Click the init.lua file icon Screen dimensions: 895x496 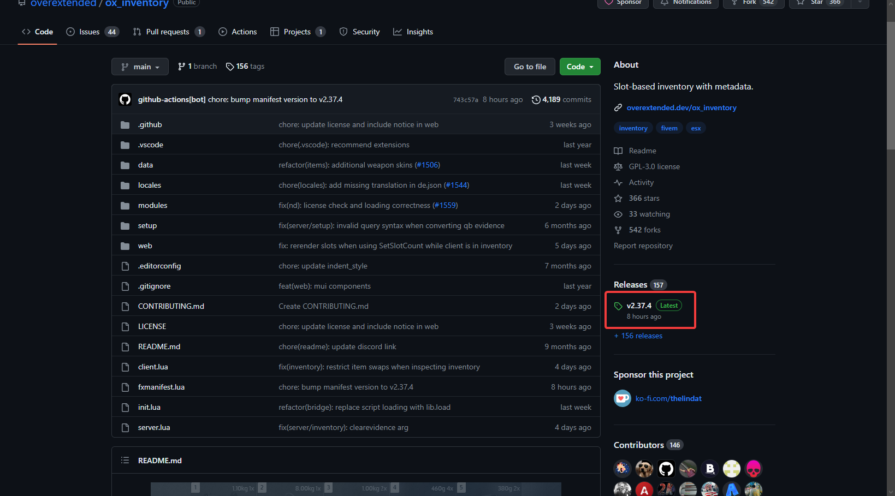125,408
